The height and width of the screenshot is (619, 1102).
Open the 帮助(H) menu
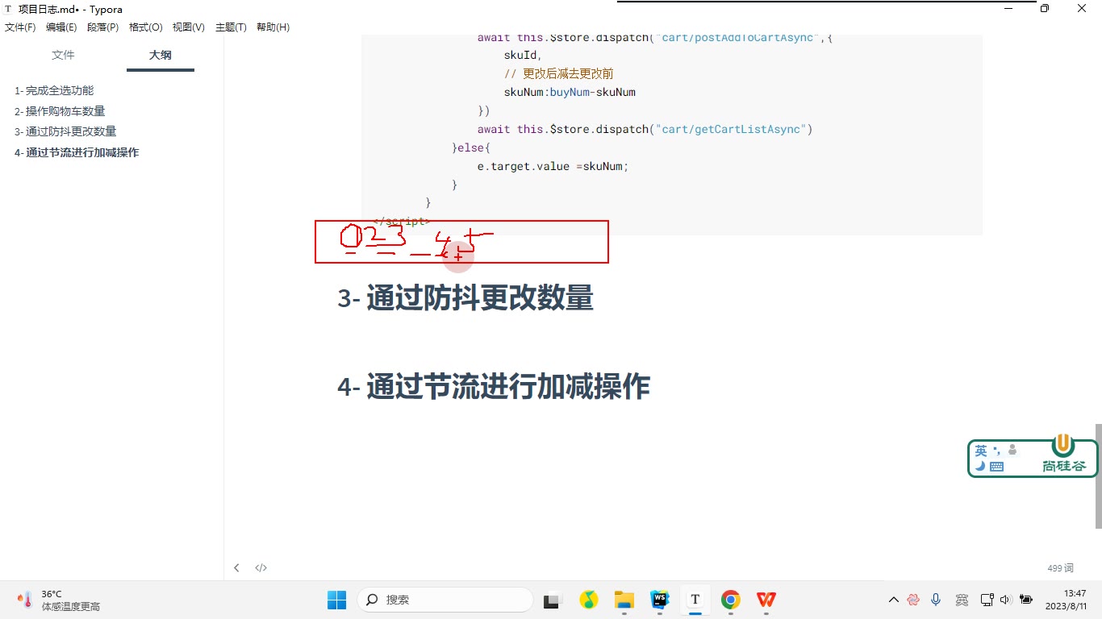(x=273, y=27)
